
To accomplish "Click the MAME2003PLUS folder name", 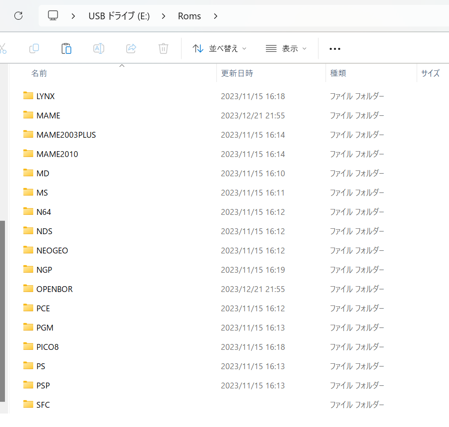I will coord(66,135).
